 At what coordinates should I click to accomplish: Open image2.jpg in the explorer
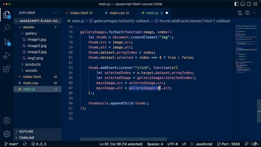(x=38, y=46)
